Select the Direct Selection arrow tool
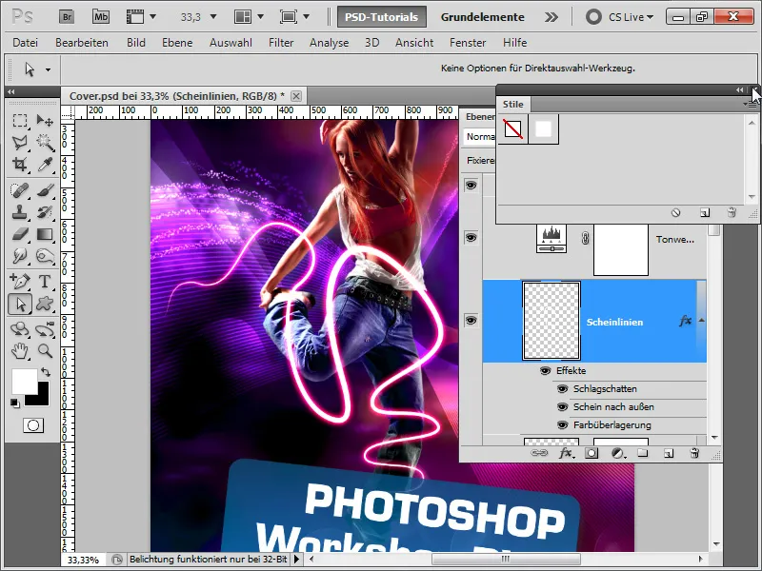The width and height of the screenshot is (762, 571). 20,305
